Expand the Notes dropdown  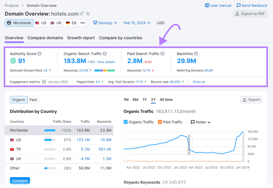click(x=201, y=122)
